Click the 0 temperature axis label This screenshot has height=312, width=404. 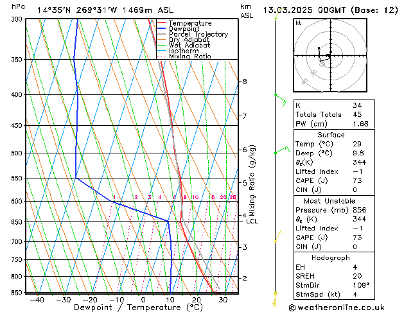pos(143,300)
